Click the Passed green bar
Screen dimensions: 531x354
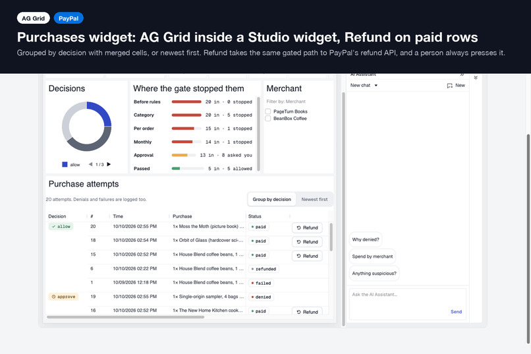pos(176,168)
